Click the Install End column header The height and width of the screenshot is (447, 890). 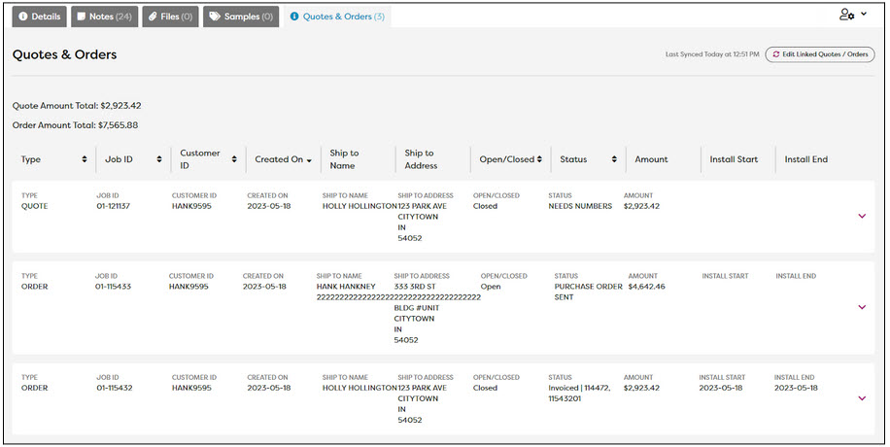pos(806,159)
